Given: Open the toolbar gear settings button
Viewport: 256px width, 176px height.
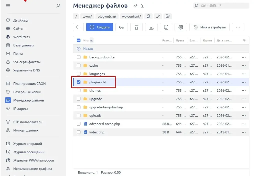Looking at the screenshot, I should [x=181, y=27].
